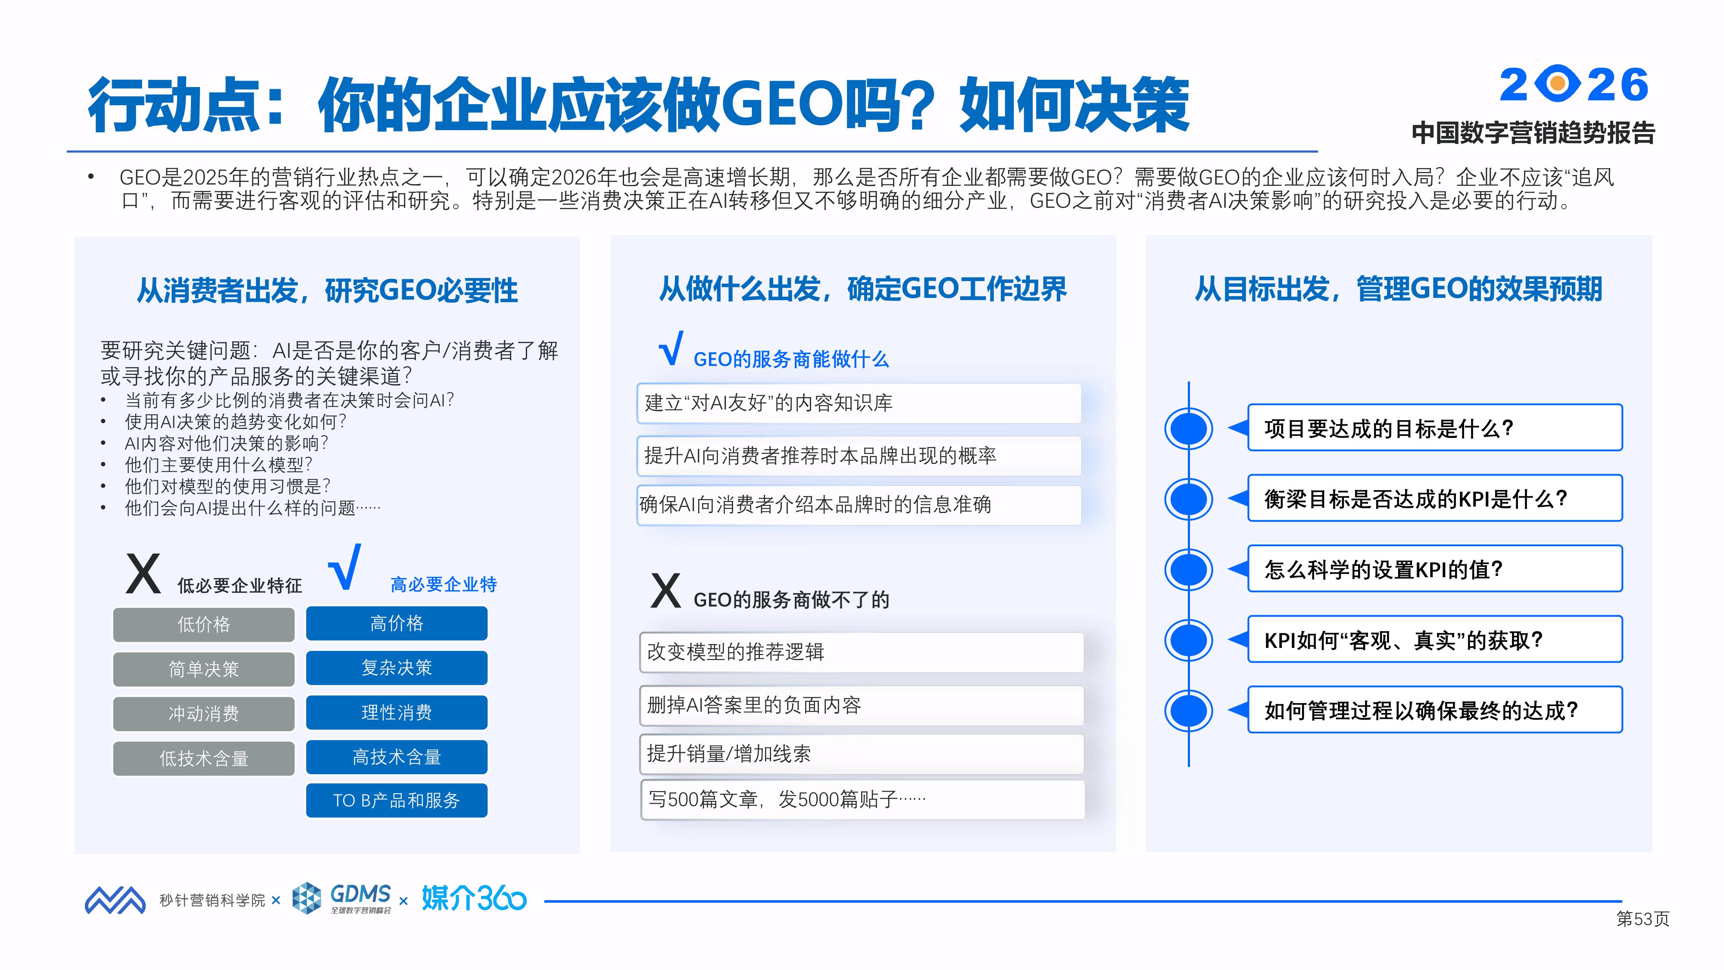Select the gray 冲动消费 box
Viewport: 1724px width, 970px height.
point(203,713)
